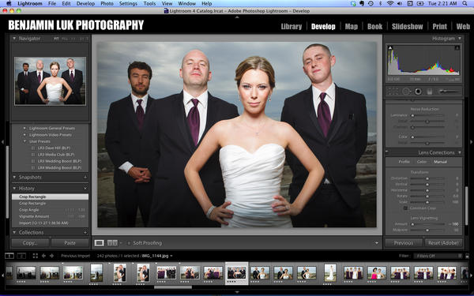This screenshot has width=474, height=296.
Task: Expand Lightroom General Presets folder
Action: [x=24, y=129]
